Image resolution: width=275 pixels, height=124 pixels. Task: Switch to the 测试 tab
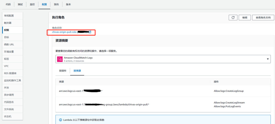[x=20, y=4]
